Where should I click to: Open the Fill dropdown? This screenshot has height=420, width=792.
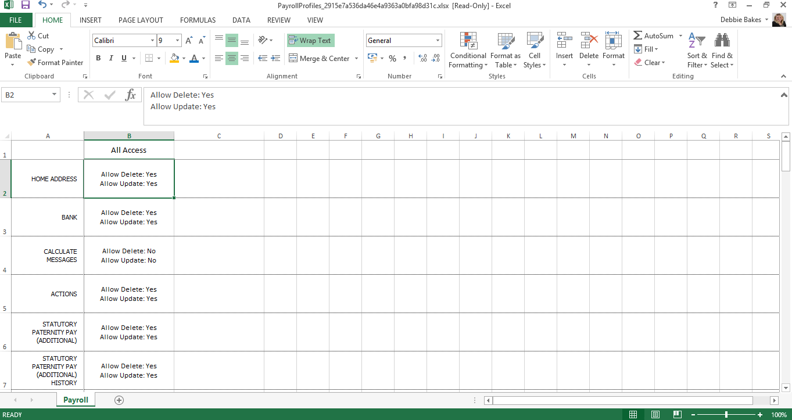point(646,49)
